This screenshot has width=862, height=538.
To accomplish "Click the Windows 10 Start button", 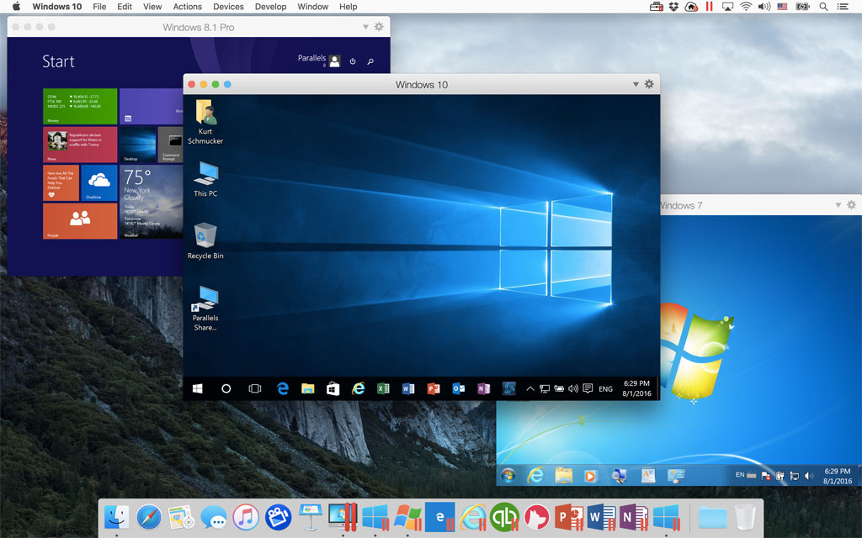I will pos(198,388).
